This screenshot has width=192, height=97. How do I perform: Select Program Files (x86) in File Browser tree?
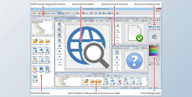pos(65,78)
